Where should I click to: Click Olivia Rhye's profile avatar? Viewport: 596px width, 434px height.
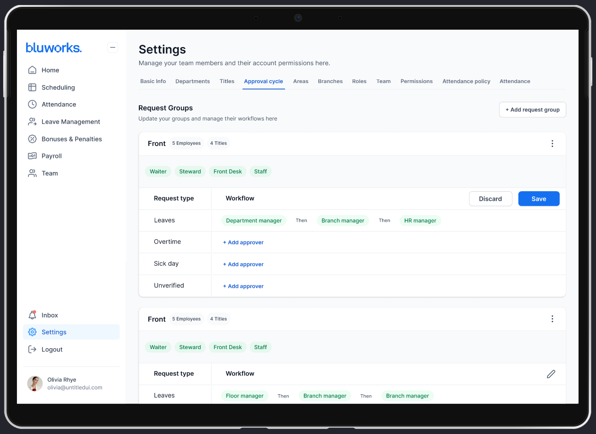pos(35,384)
